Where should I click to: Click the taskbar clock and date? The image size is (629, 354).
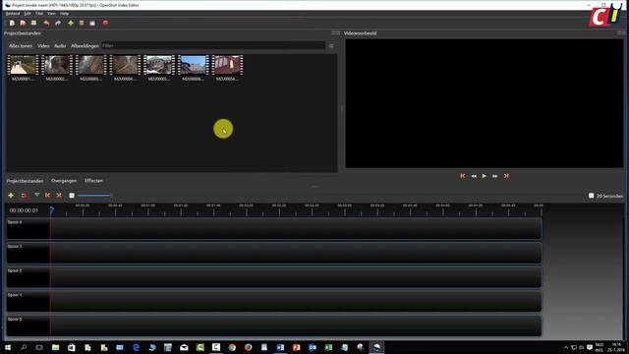(616, 347)
